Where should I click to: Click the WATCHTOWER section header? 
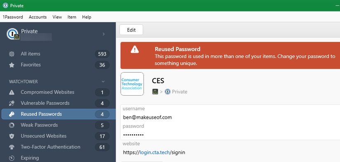(x=23, y=82)
